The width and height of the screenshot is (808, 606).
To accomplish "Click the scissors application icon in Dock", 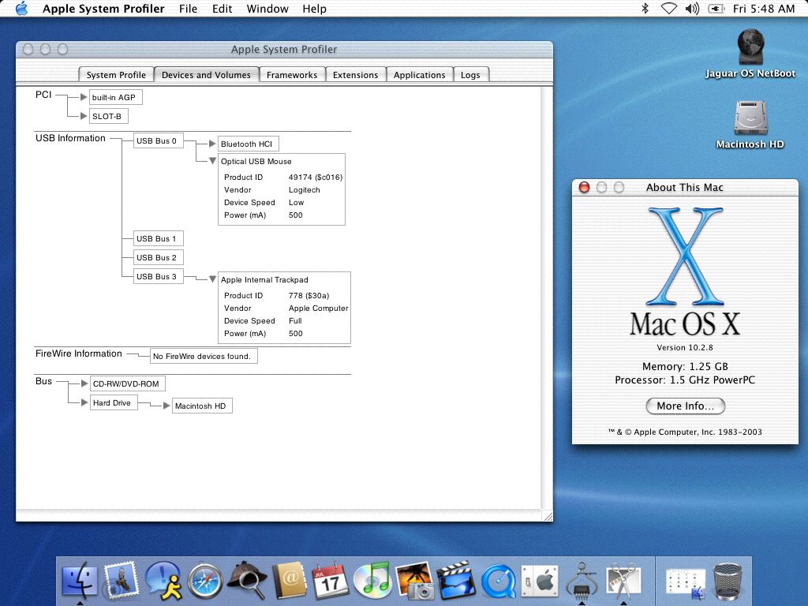I will point(623,581).
